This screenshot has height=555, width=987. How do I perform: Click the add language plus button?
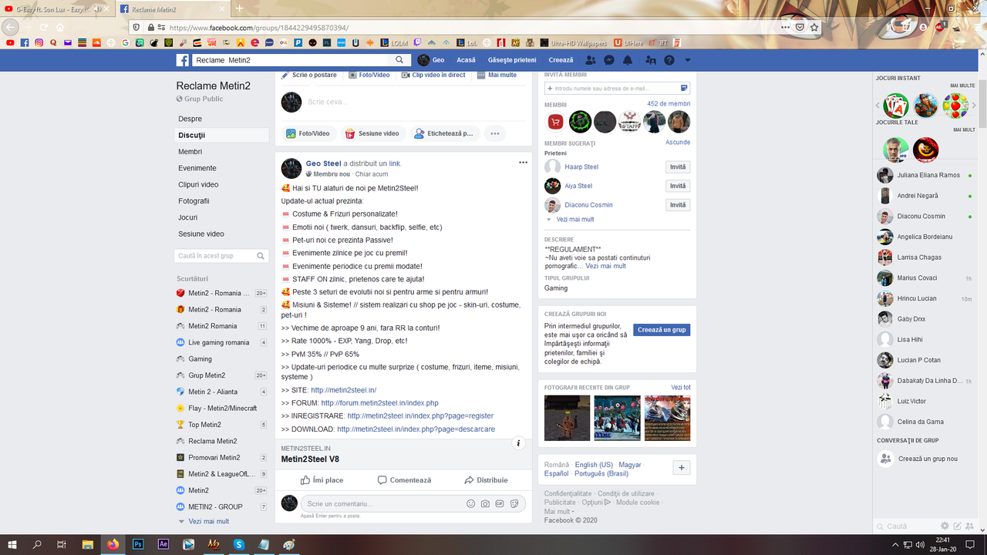(x=681, y=468)
